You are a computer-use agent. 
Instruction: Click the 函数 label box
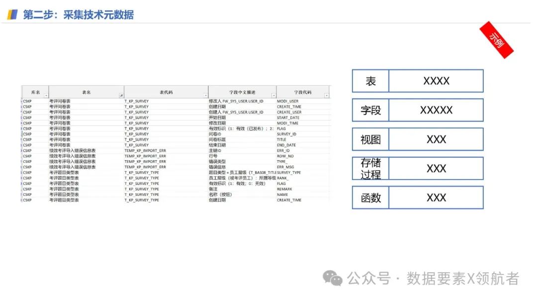click(x=370, y=197)
